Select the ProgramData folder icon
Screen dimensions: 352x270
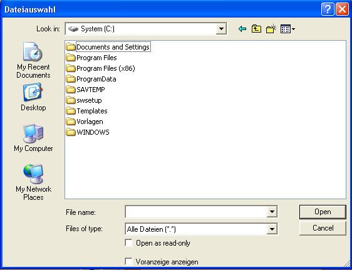tap(71, 79)
